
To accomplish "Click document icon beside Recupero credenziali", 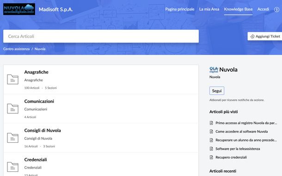I will 211,158.
